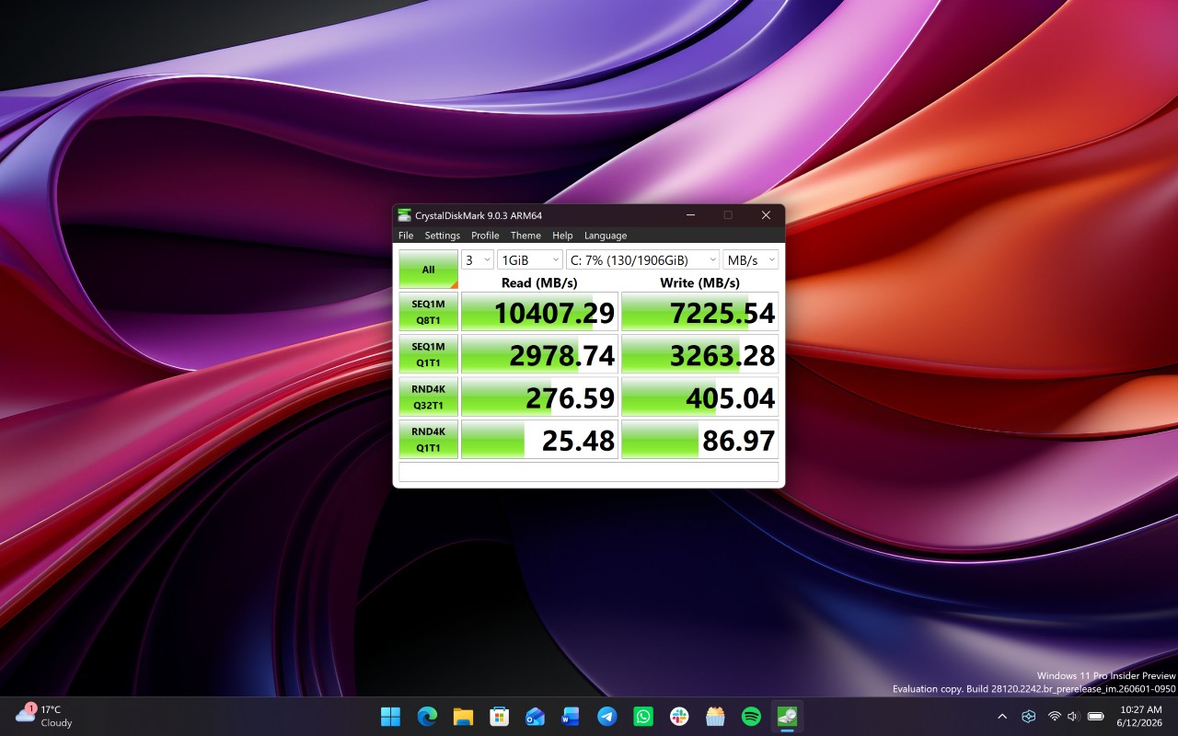
Task: Click the 276.59 read result
Action: (x=539, y=397)
